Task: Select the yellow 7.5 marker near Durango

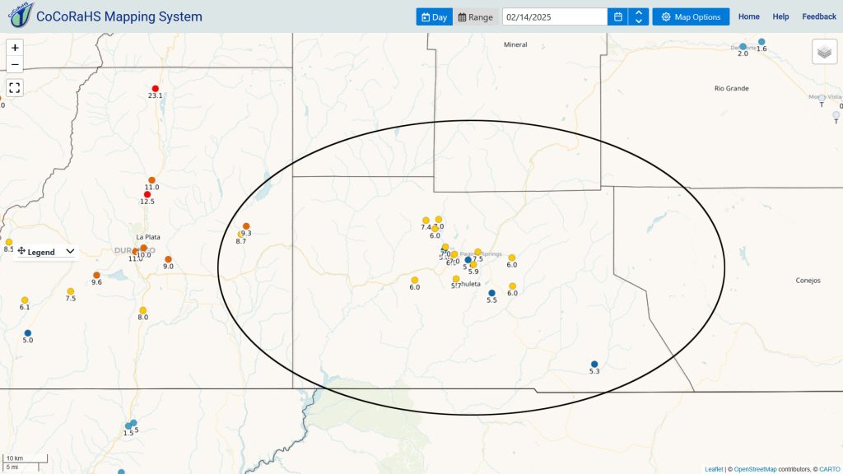Action: [x=71, y=291]
